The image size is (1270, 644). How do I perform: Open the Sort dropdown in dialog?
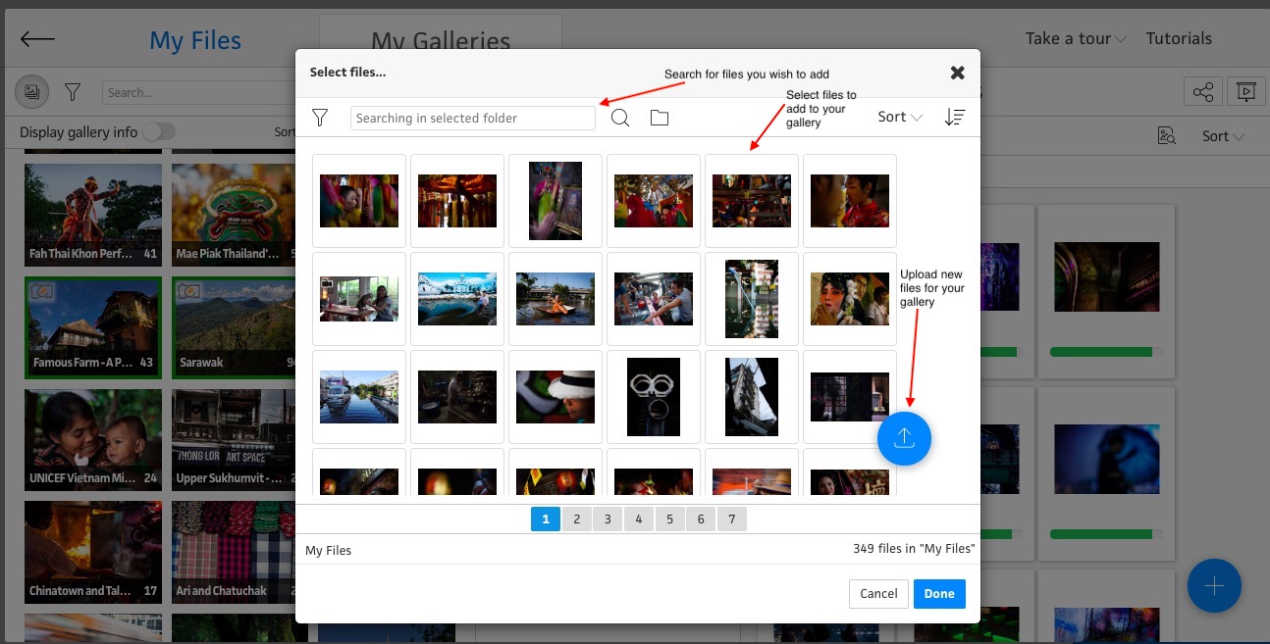coord(900,117)
